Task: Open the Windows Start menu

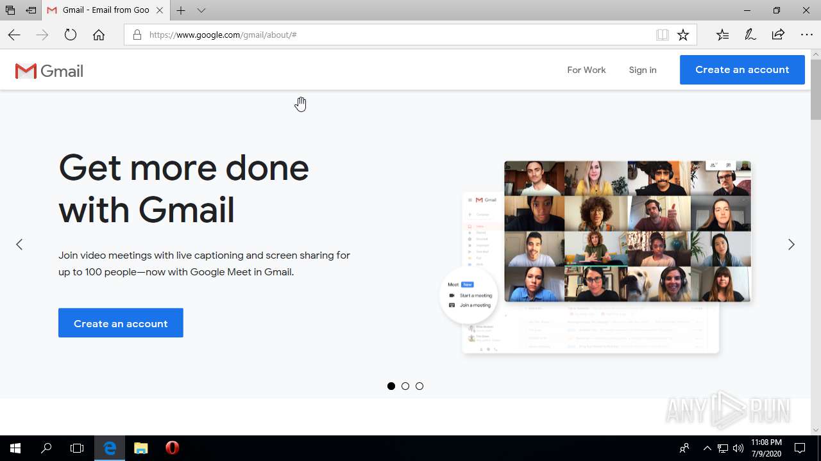Action: 15,448
